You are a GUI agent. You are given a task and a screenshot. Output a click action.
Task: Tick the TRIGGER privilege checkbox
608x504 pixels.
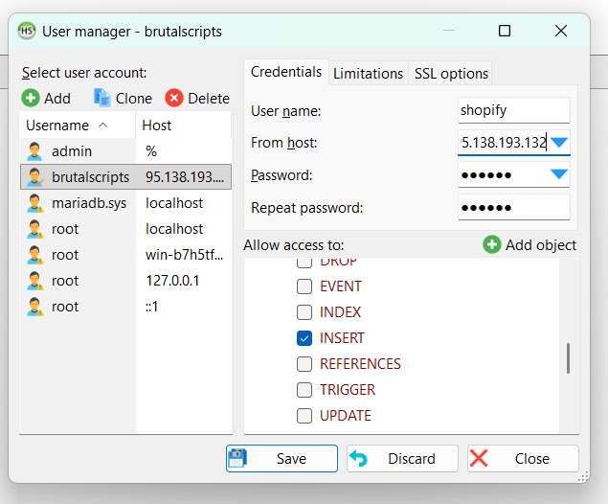coord(304,390)
